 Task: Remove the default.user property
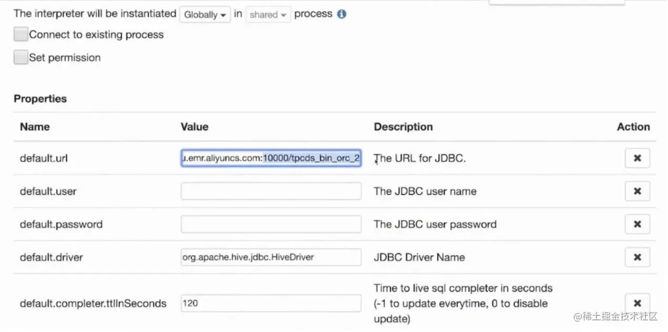click(637, 191)
